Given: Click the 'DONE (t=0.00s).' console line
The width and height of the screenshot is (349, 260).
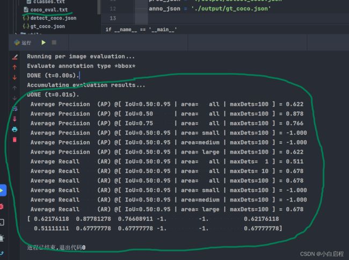Looking at the screenshot, I should [53, 76].
